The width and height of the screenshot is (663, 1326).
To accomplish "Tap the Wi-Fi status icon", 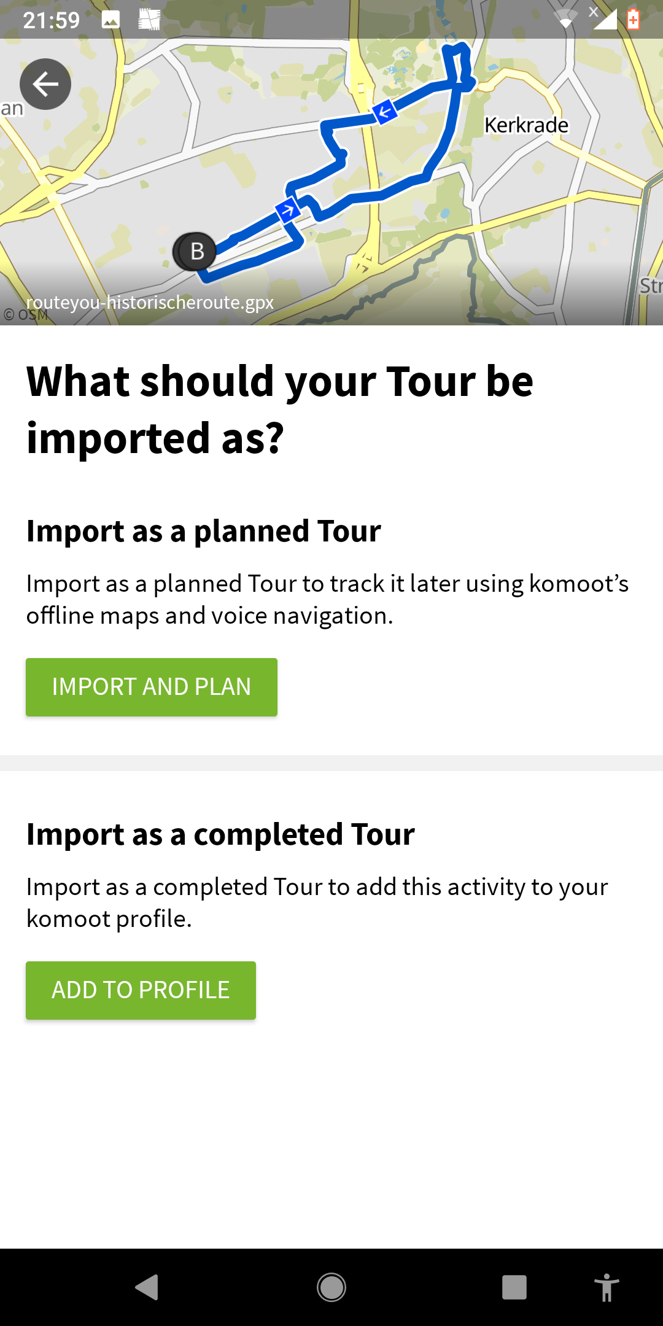I will (x=565, y=19).
